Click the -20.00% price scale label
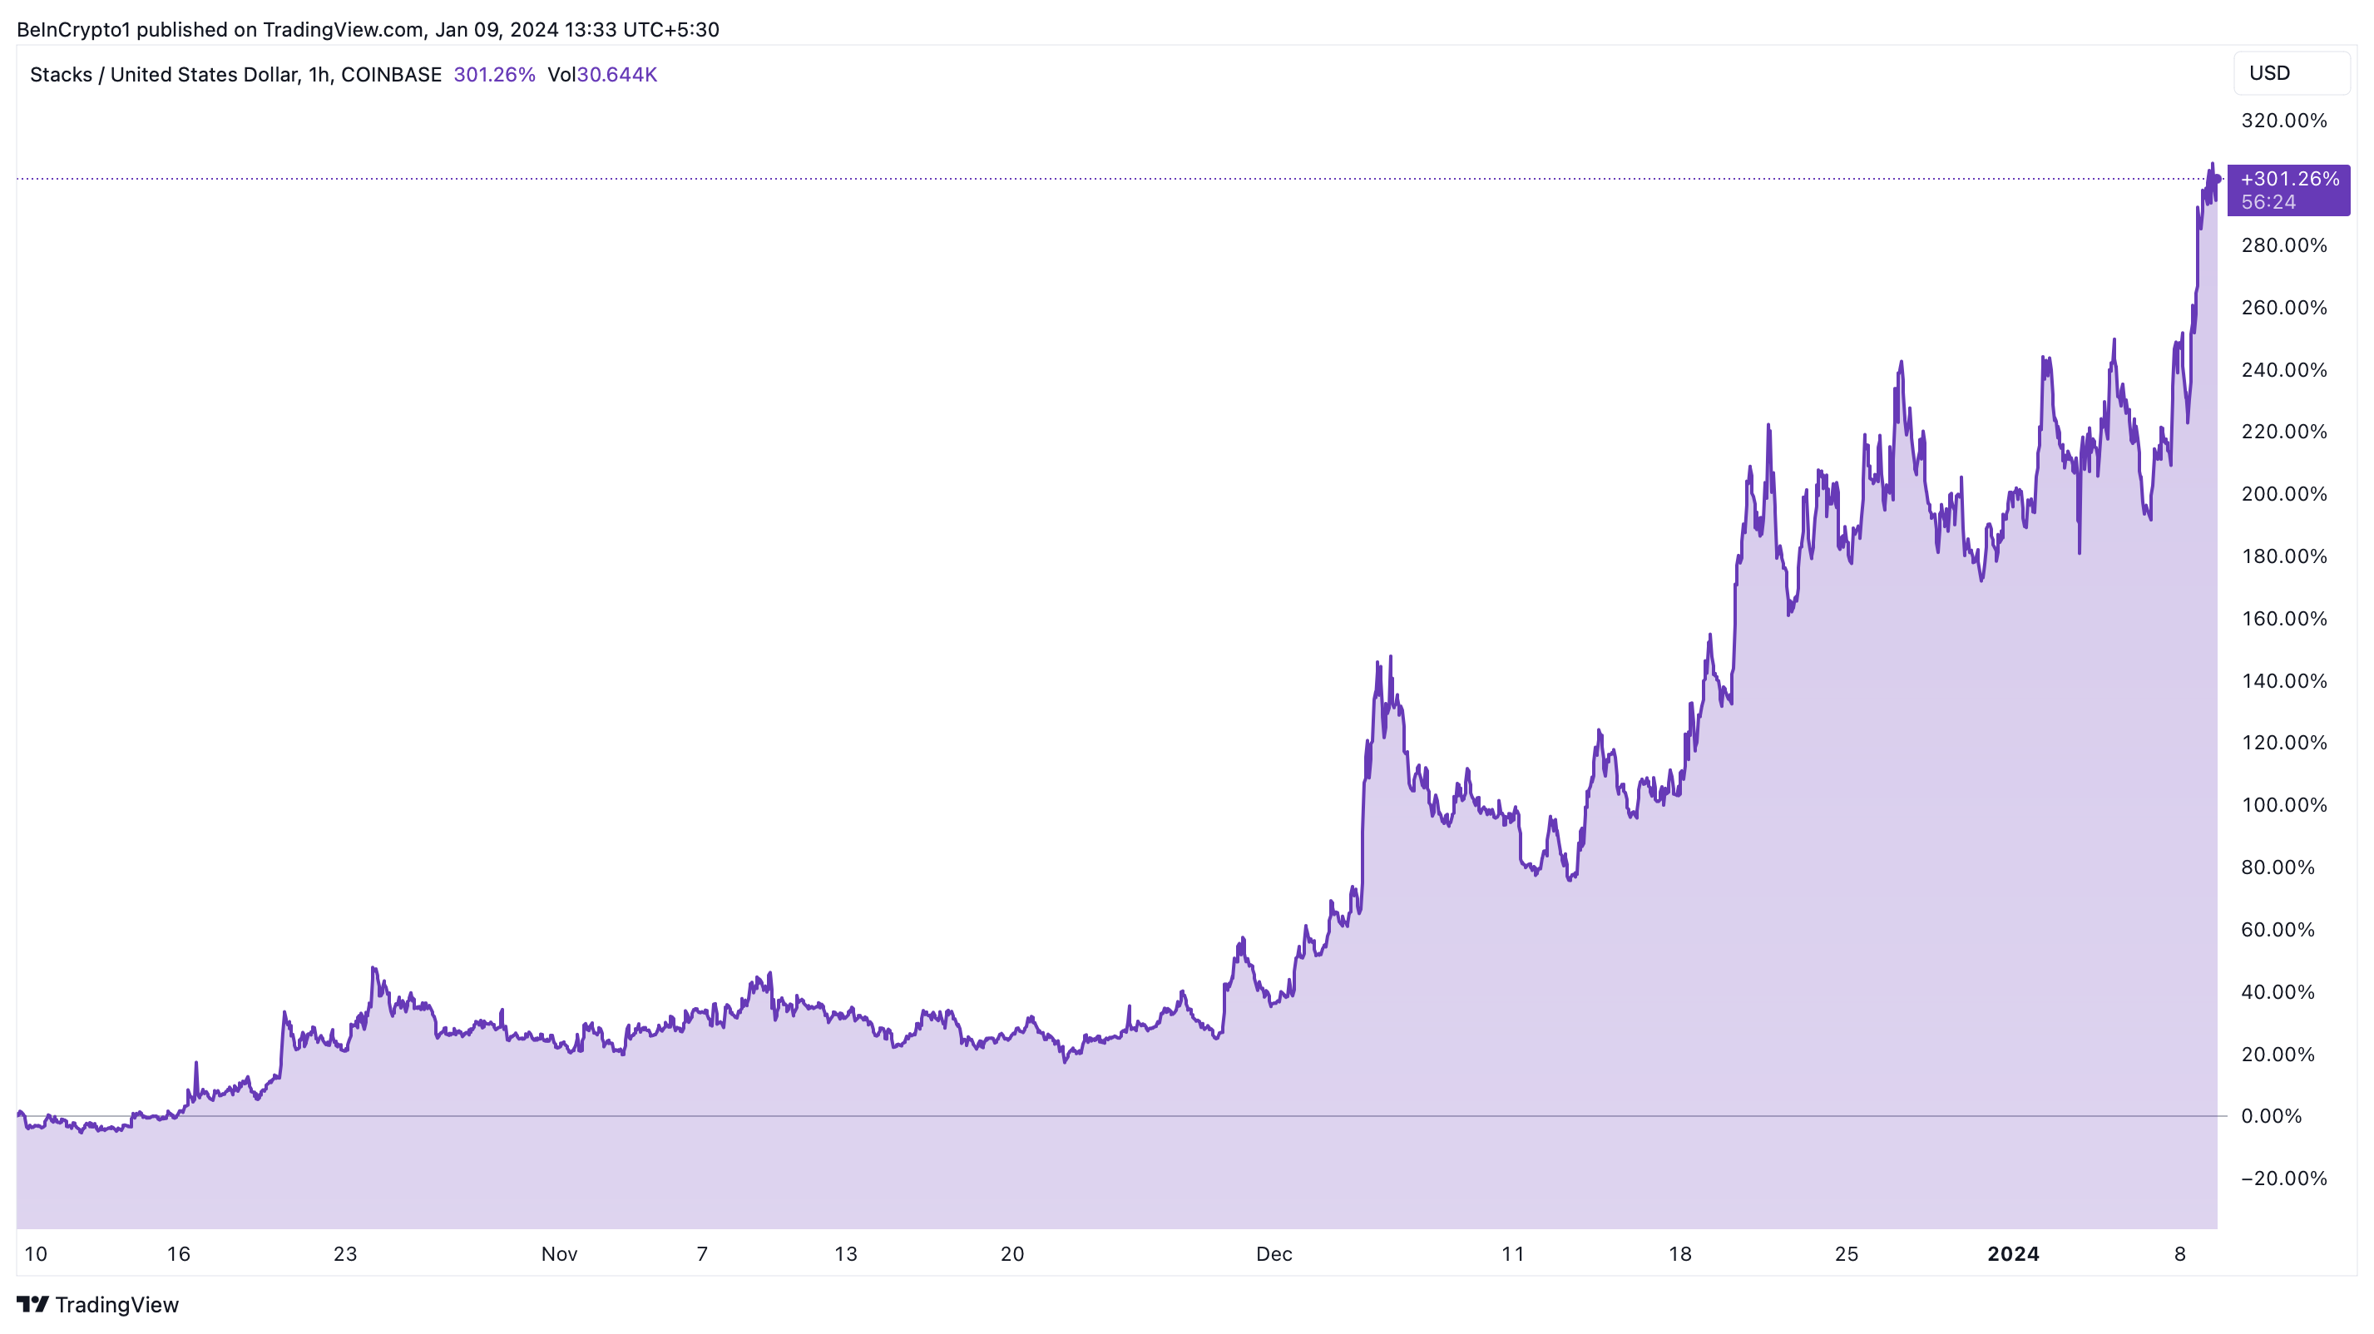 point(2283,1178)
